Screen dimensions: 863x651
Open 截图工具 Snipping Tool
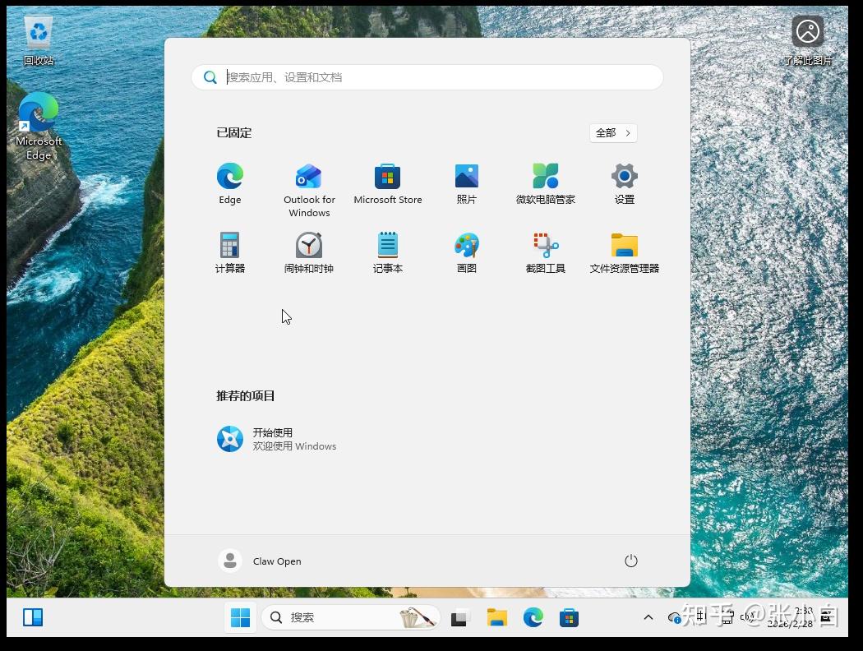546,253
